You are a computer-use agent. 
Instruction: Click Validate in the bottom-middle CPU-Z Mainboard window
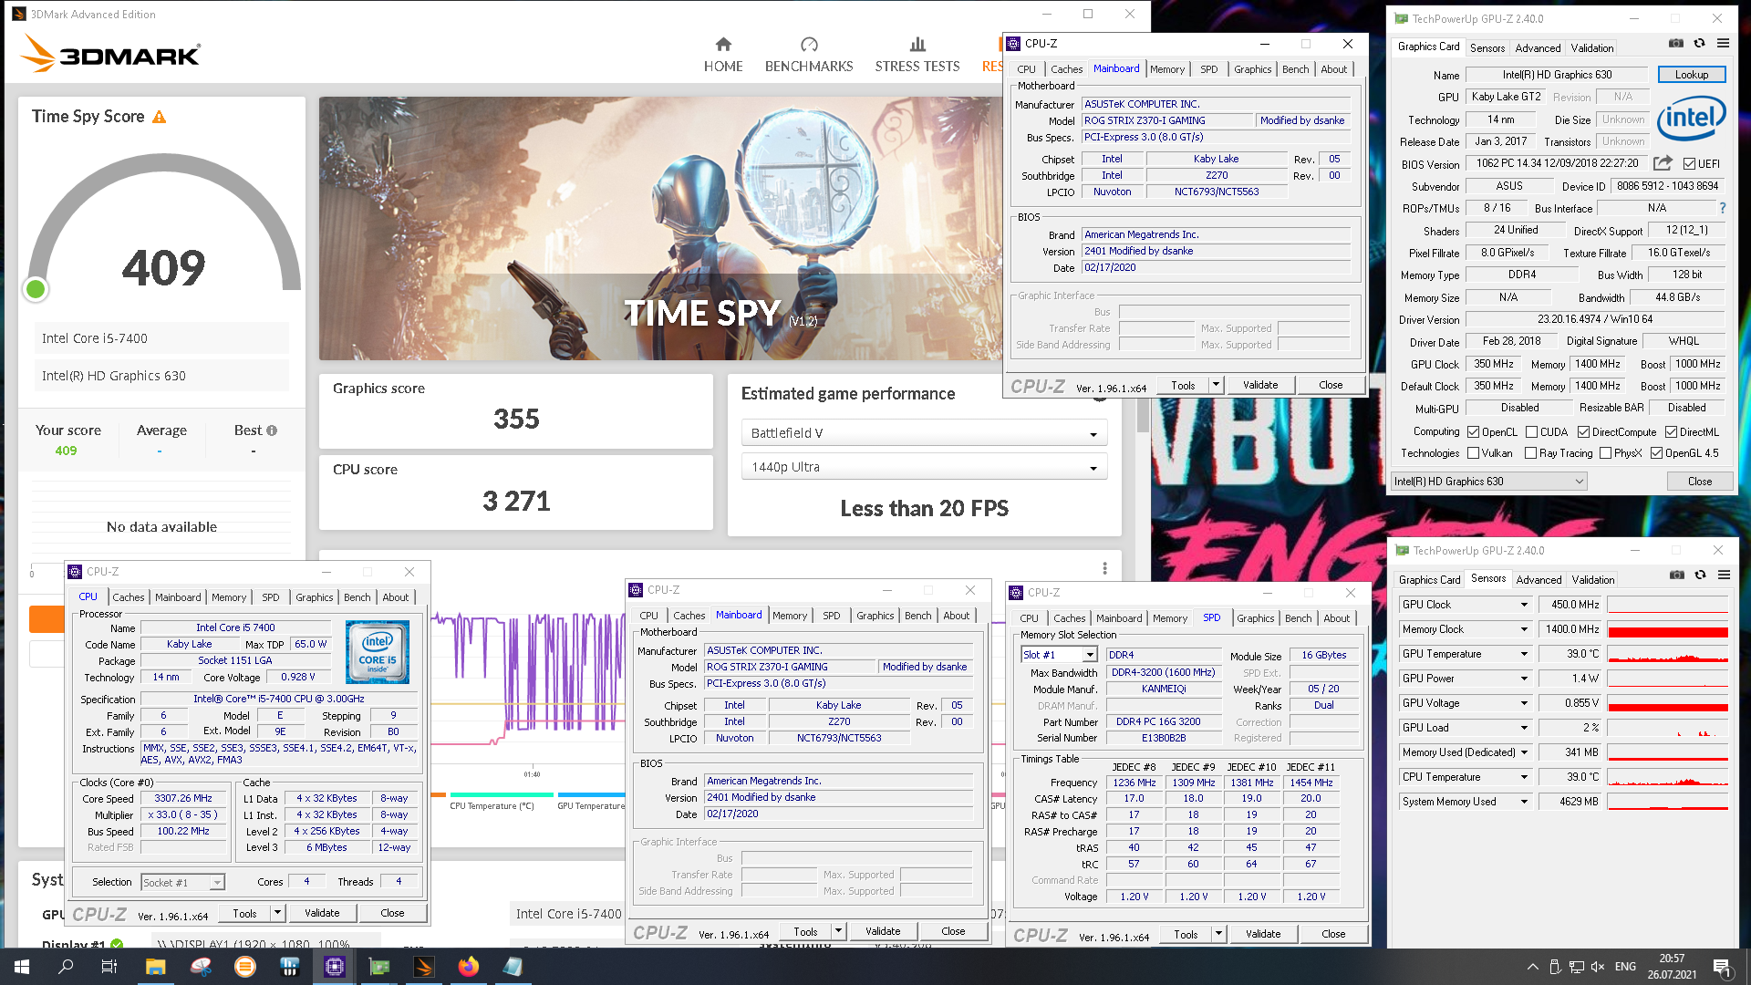(882, 931)
